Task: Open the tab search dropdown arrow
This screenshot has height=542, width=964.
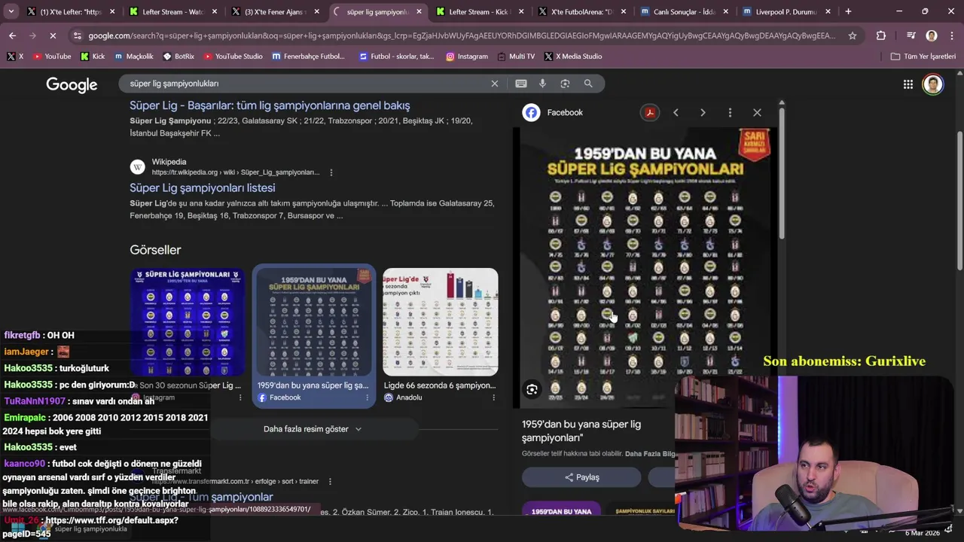Action: click(x=11, y=11)
